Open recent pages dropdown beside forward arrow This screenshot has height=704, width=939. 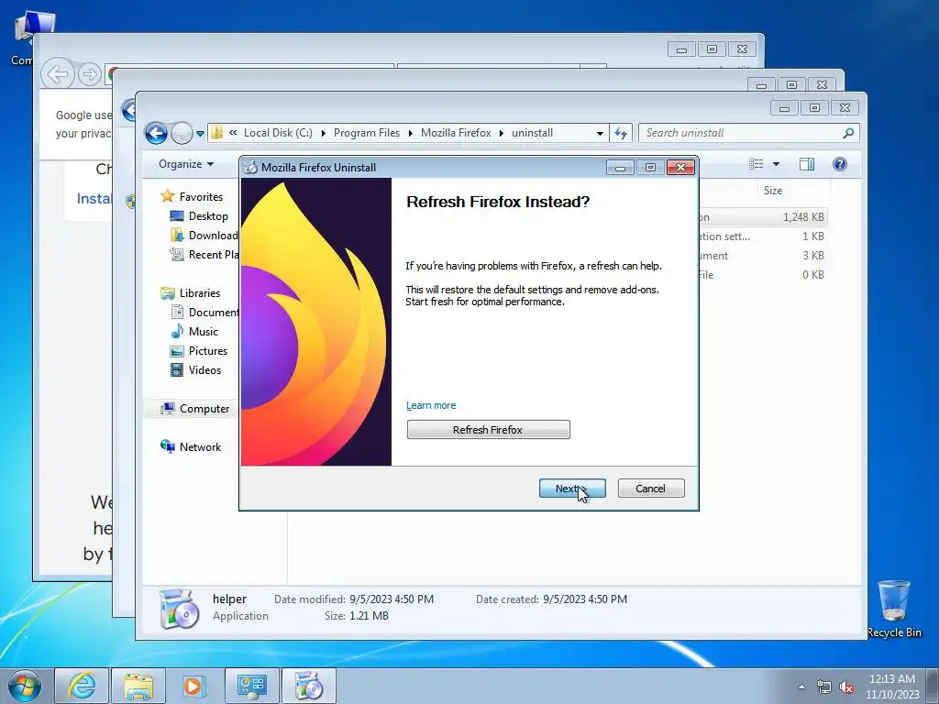pyautogui.click(x=200, y=134)
